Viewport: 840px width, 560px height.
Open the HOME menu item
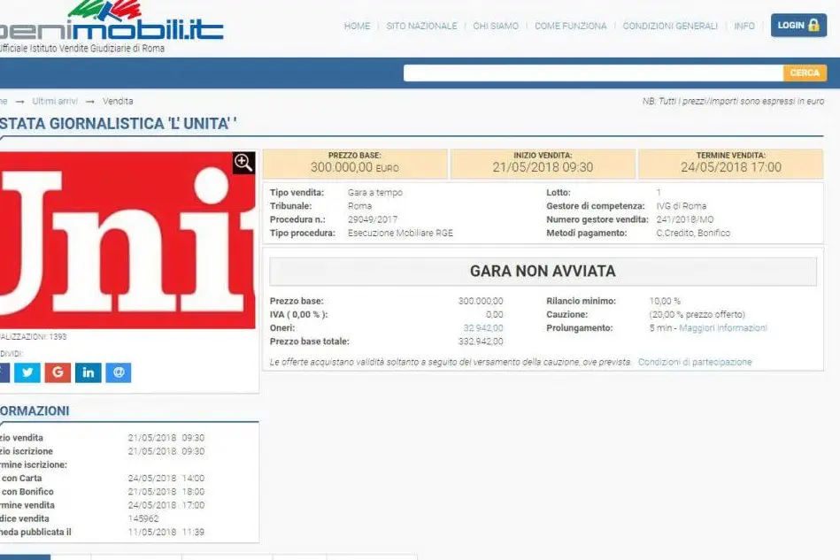358,26
